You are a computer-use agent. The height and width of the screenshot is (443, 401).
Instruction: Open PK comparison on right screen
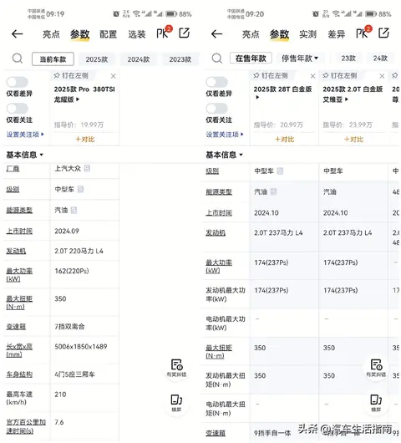(363, 33)
